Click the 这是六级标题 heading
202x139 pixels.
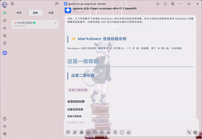(74, 116)
